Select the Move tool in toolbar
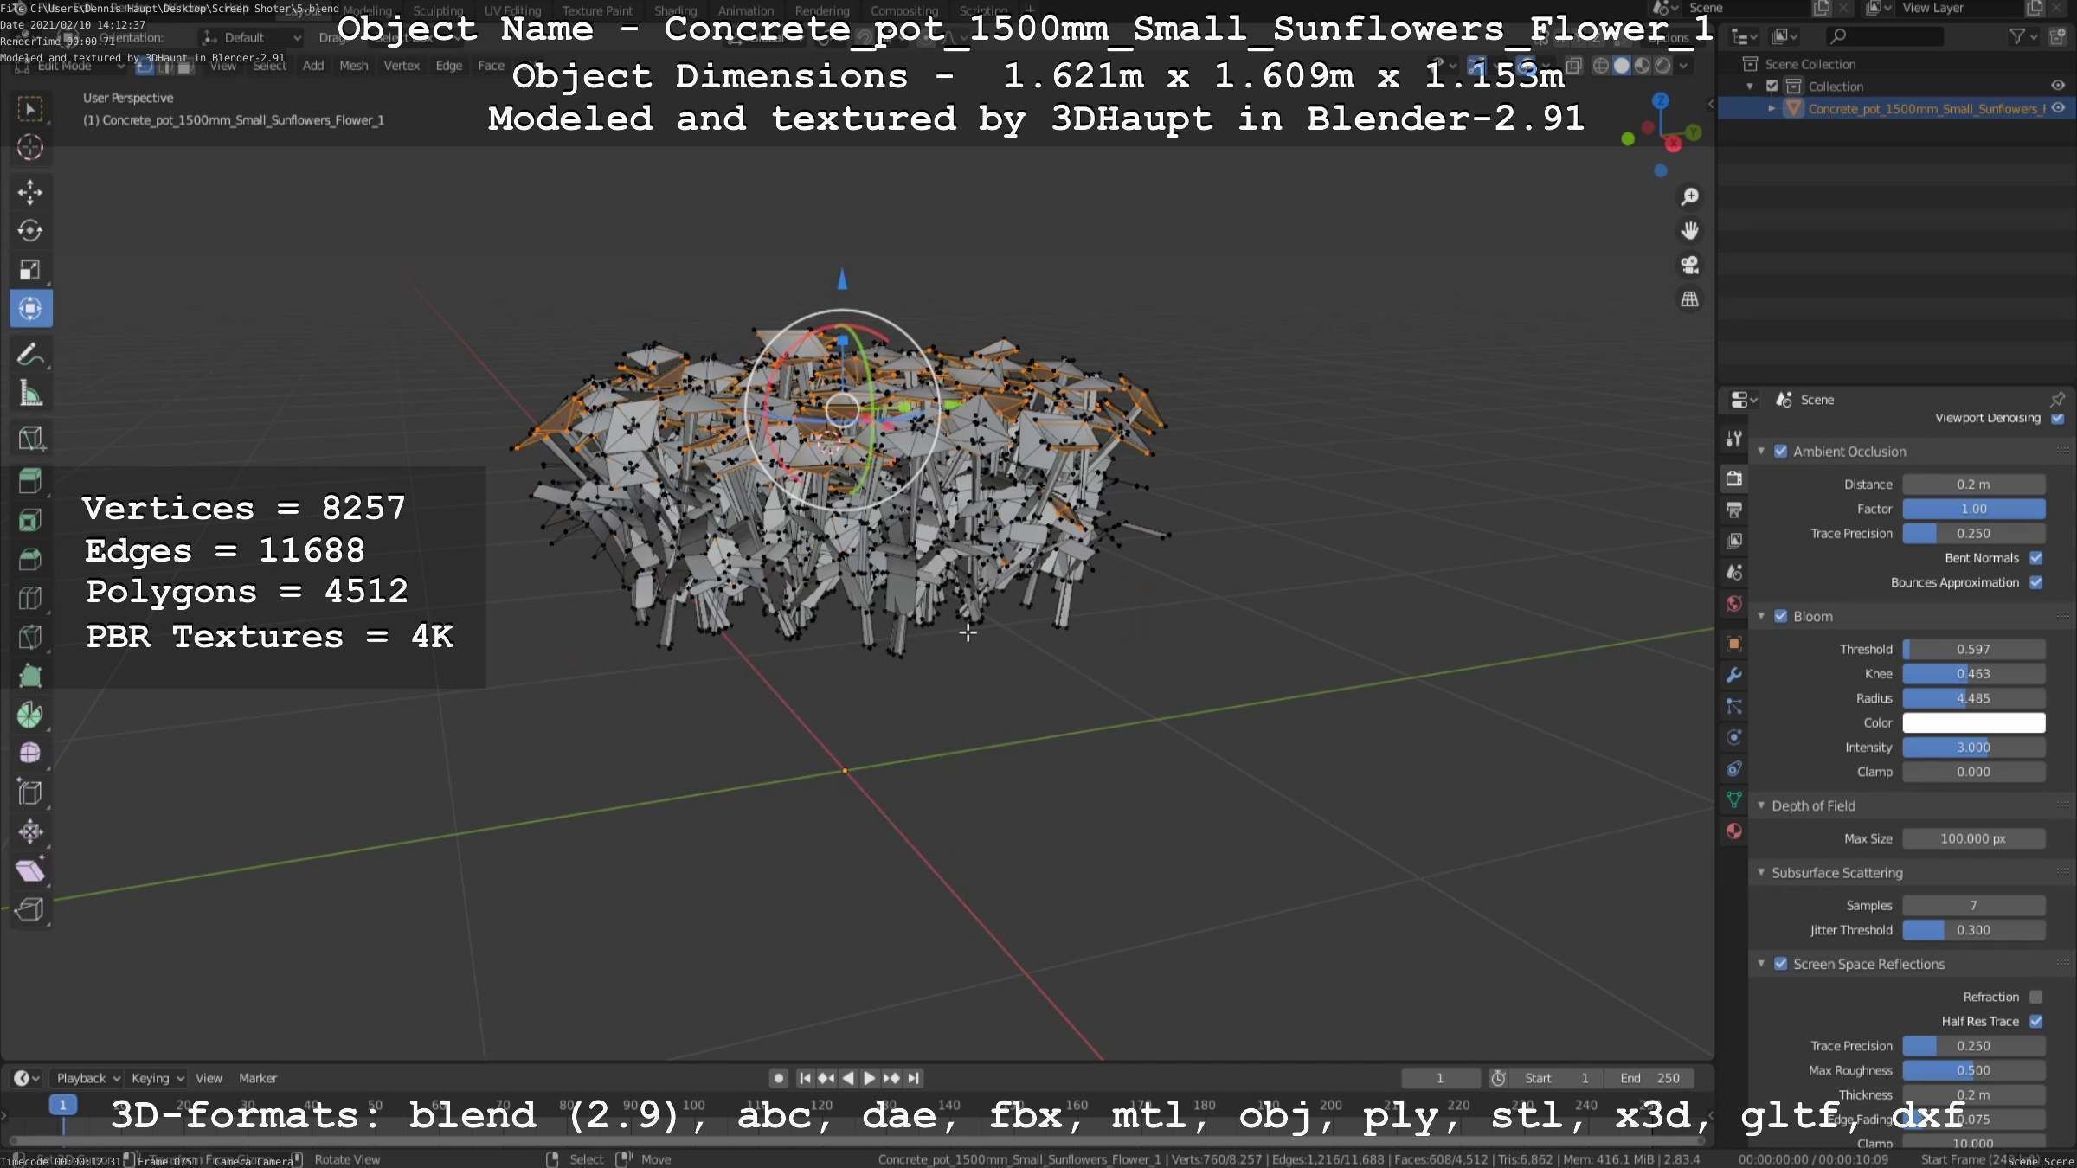The image size is (2077, 1168). tap(30, 192)
